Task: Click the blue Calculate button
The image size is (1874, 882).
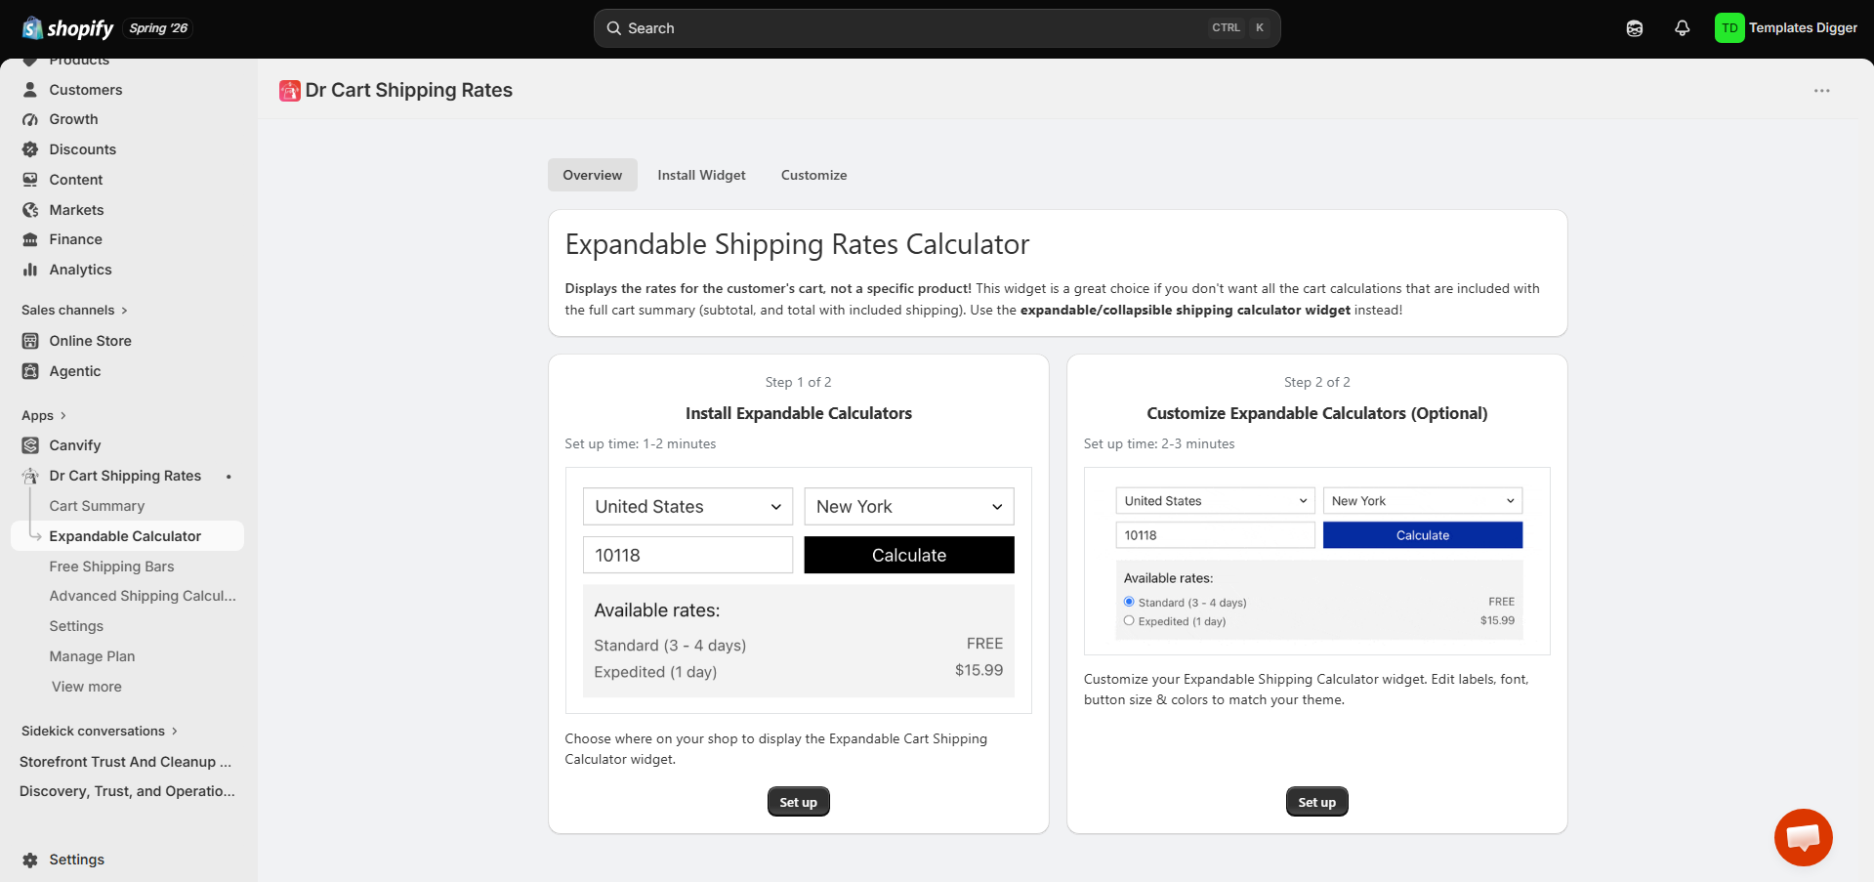Action: coord(1423,535)
